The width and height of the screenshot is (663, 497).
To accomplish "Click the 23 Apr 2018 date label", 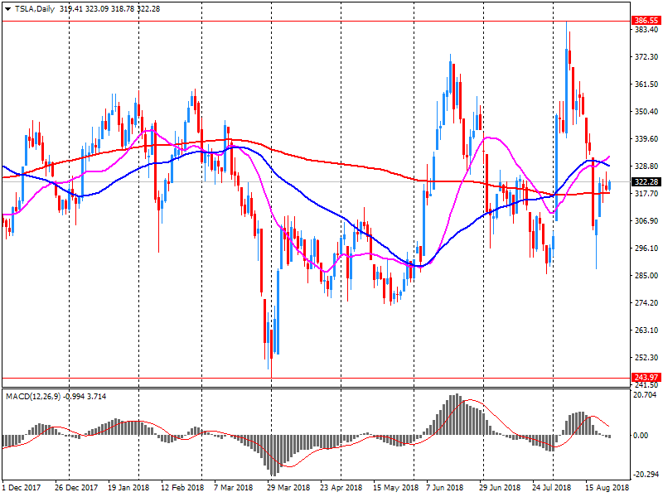I will pyautogui.click(x=341, y=488).
